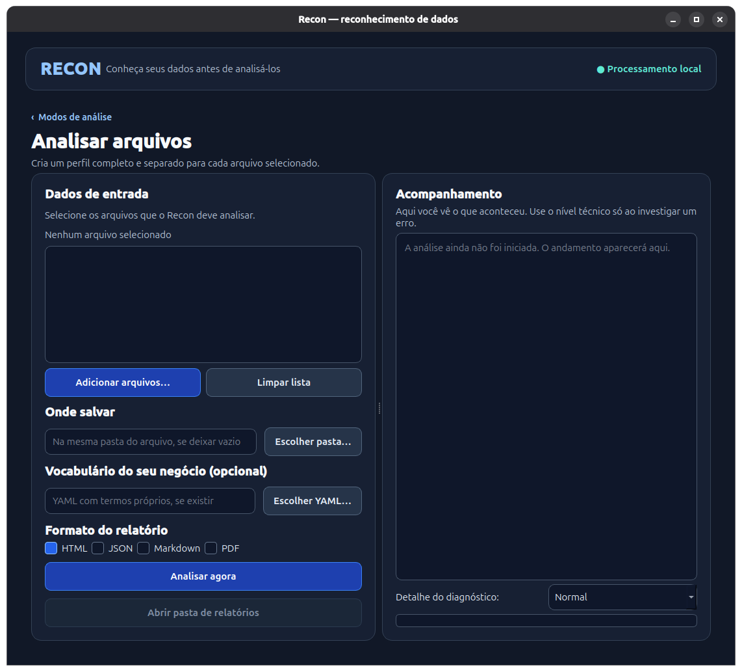The height and width of the screenshot is (672, 742).
Task: Enable the PDF report format
Action: pos(211,548)
